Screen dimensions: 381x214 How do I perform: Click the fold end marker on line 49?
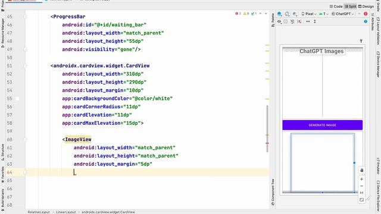point(25,49)
